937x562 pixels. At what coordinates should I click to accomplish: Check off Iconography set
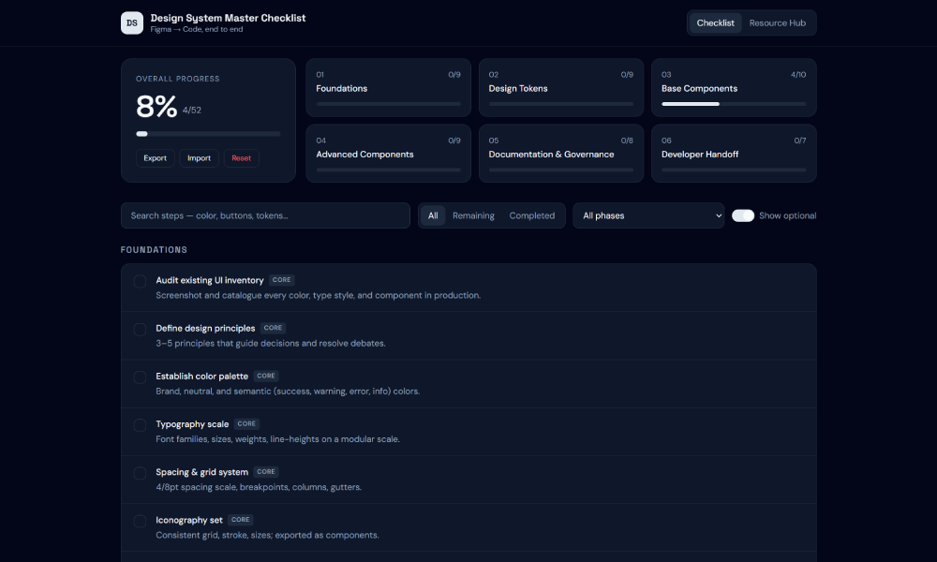140,521
